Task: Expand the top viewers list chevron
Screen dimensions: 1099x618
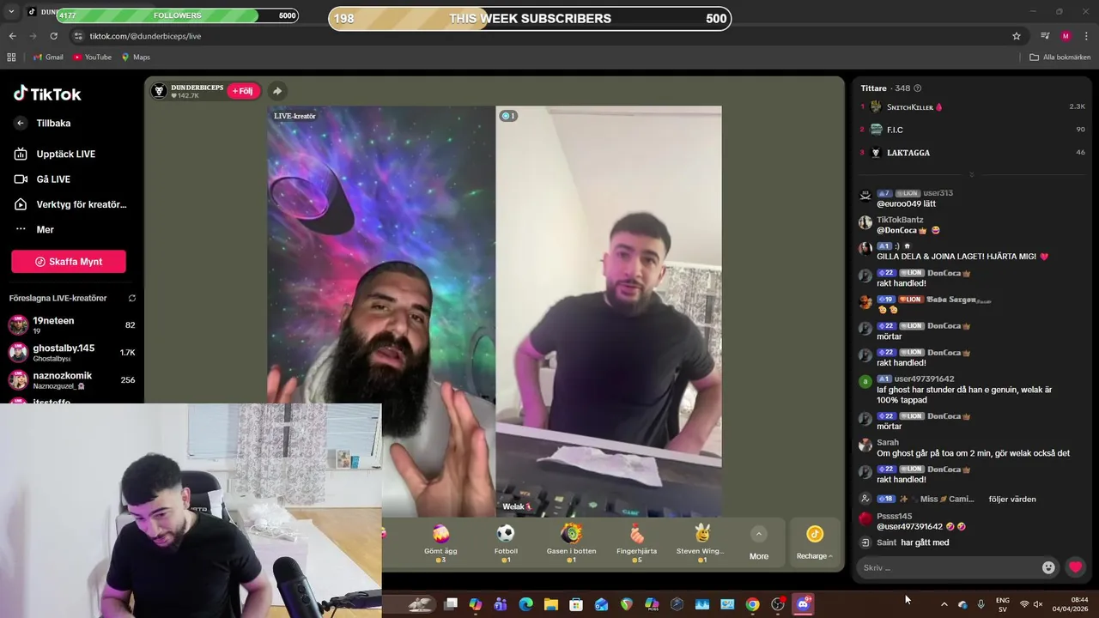Action: point(972,174)
